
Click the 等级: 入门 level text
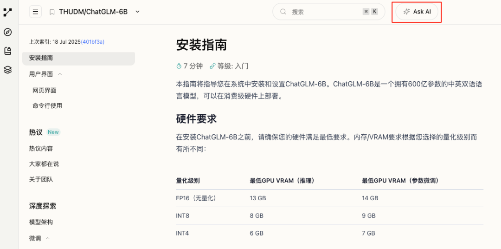click(x=233, y=66)
